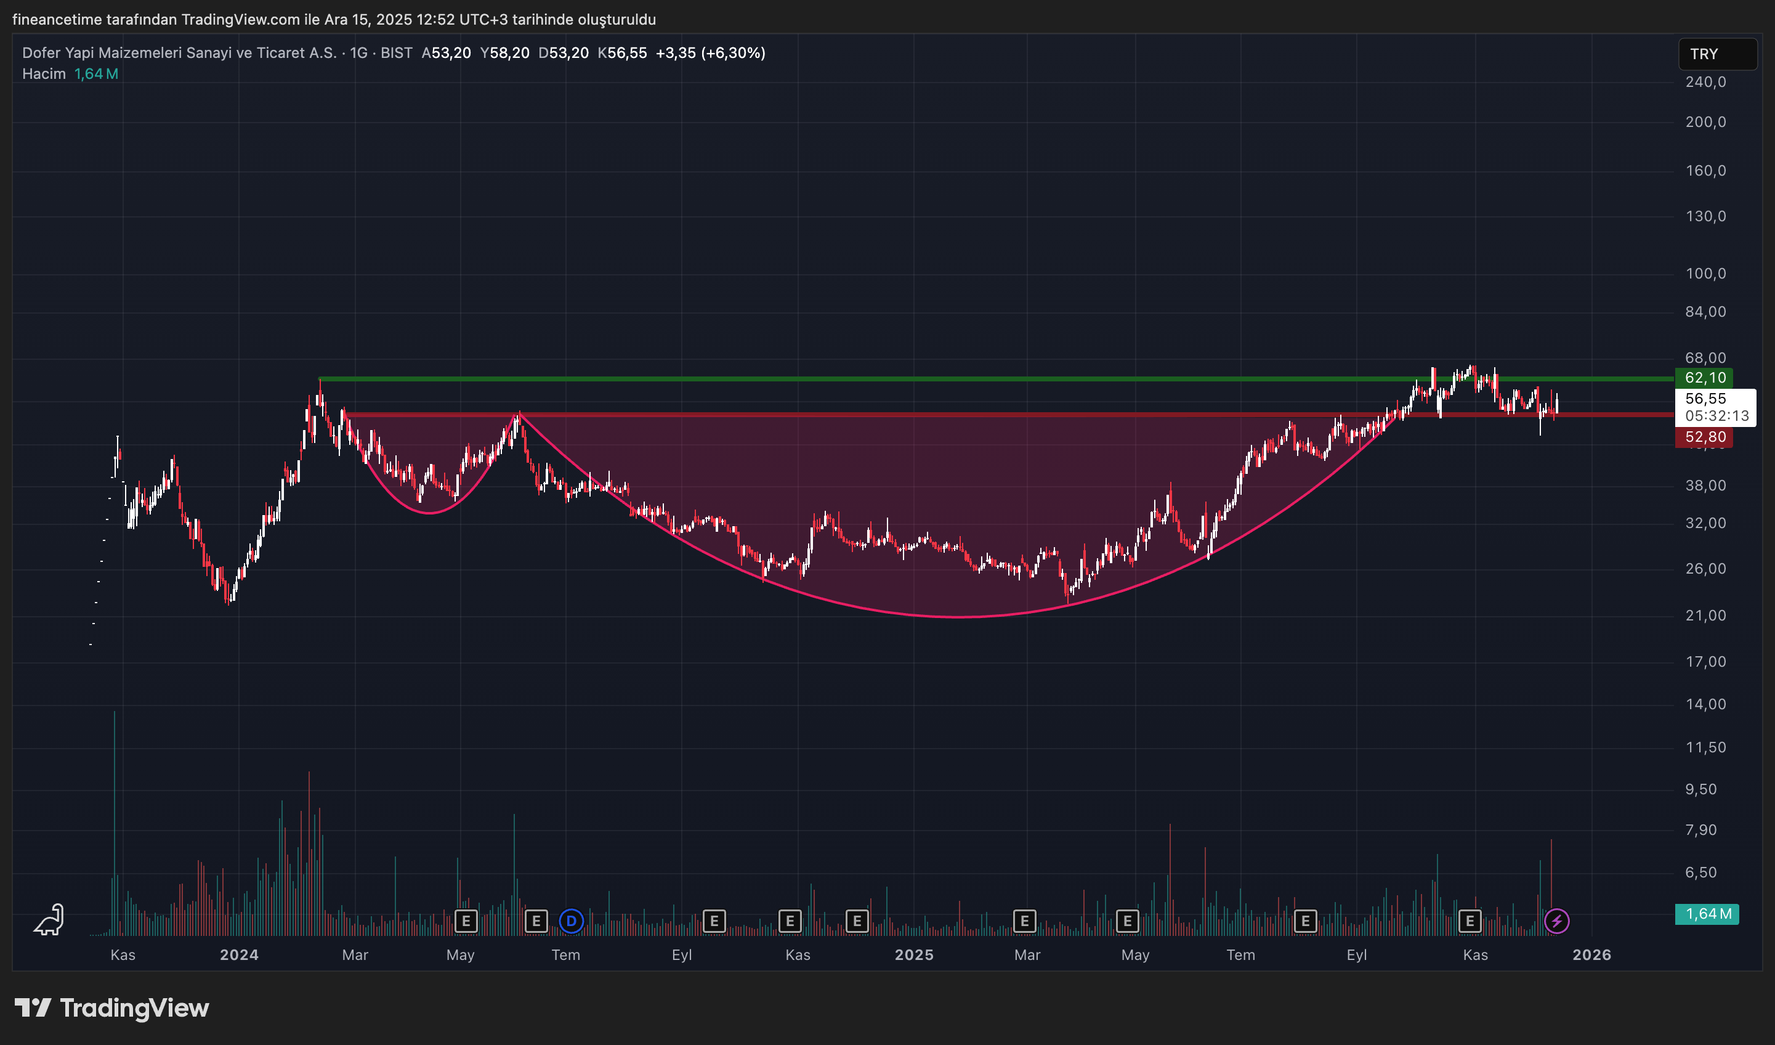1775x1045 pixels.
Task: Open earnings 'E' marker nearest Mar 2025
Action: point(1024,921)
